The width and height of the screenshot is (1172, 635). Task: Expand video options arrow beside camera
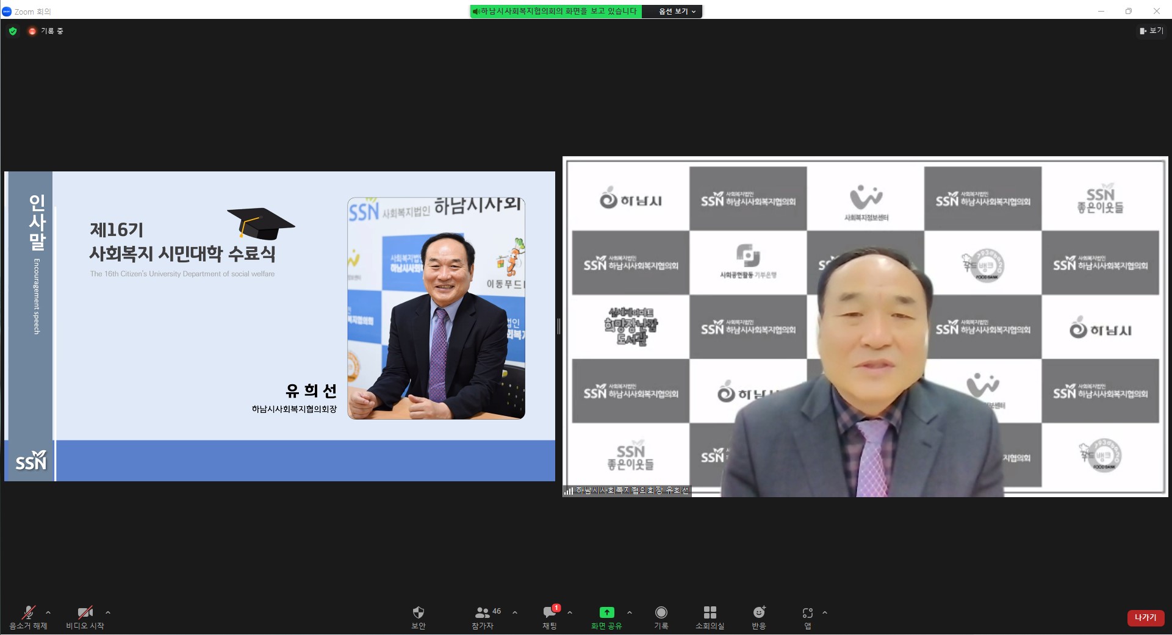(x=108, y=612)
